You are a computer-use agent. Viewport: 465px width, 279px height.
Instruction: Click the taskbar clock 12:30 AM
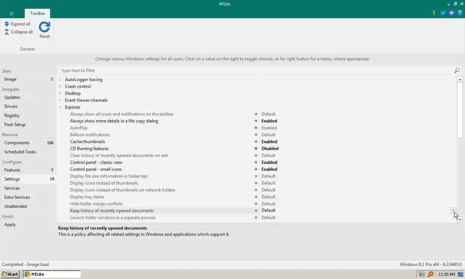(x=446, y=274)
